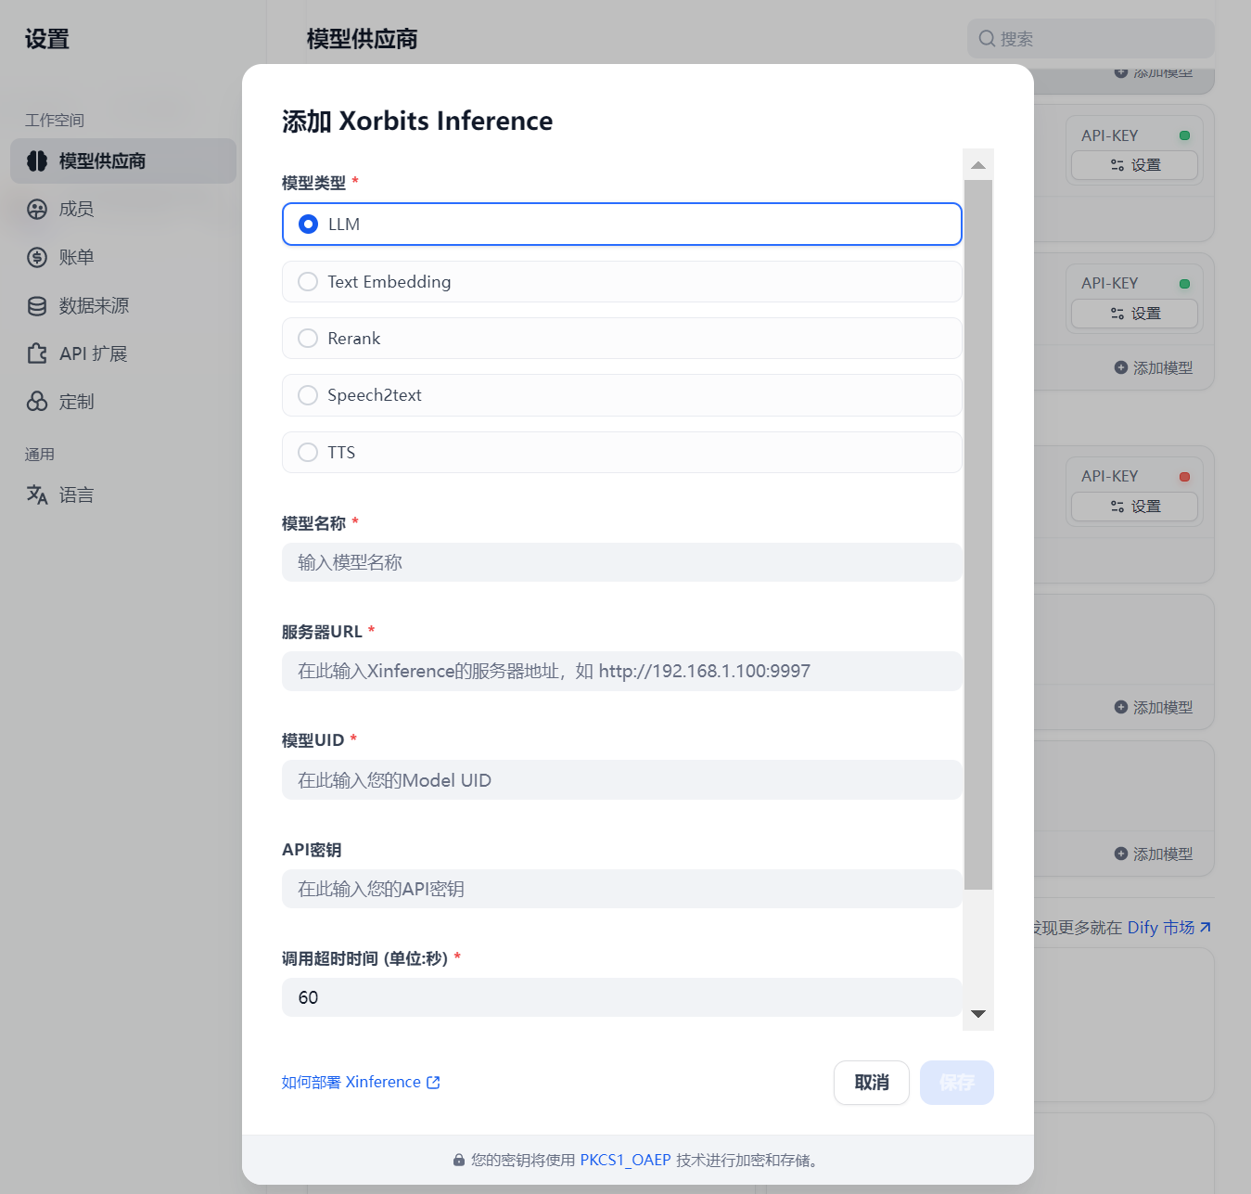
Task: Pick Speech2text model type
Action: 621,395
